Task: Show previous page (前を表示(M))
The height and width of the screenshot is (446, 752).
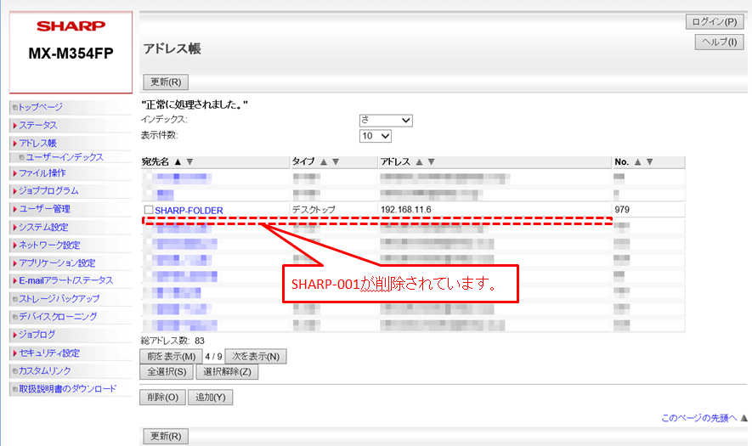Action: click(171, 356)
